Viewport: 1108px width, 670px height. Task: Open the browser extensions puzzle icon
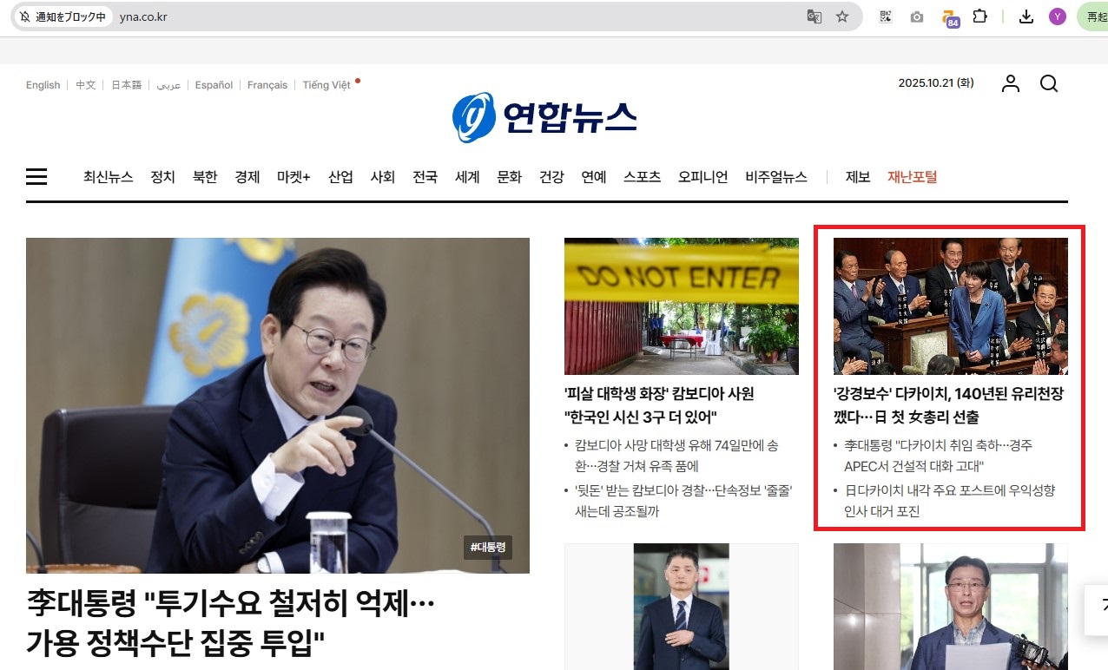click(980, 16)
